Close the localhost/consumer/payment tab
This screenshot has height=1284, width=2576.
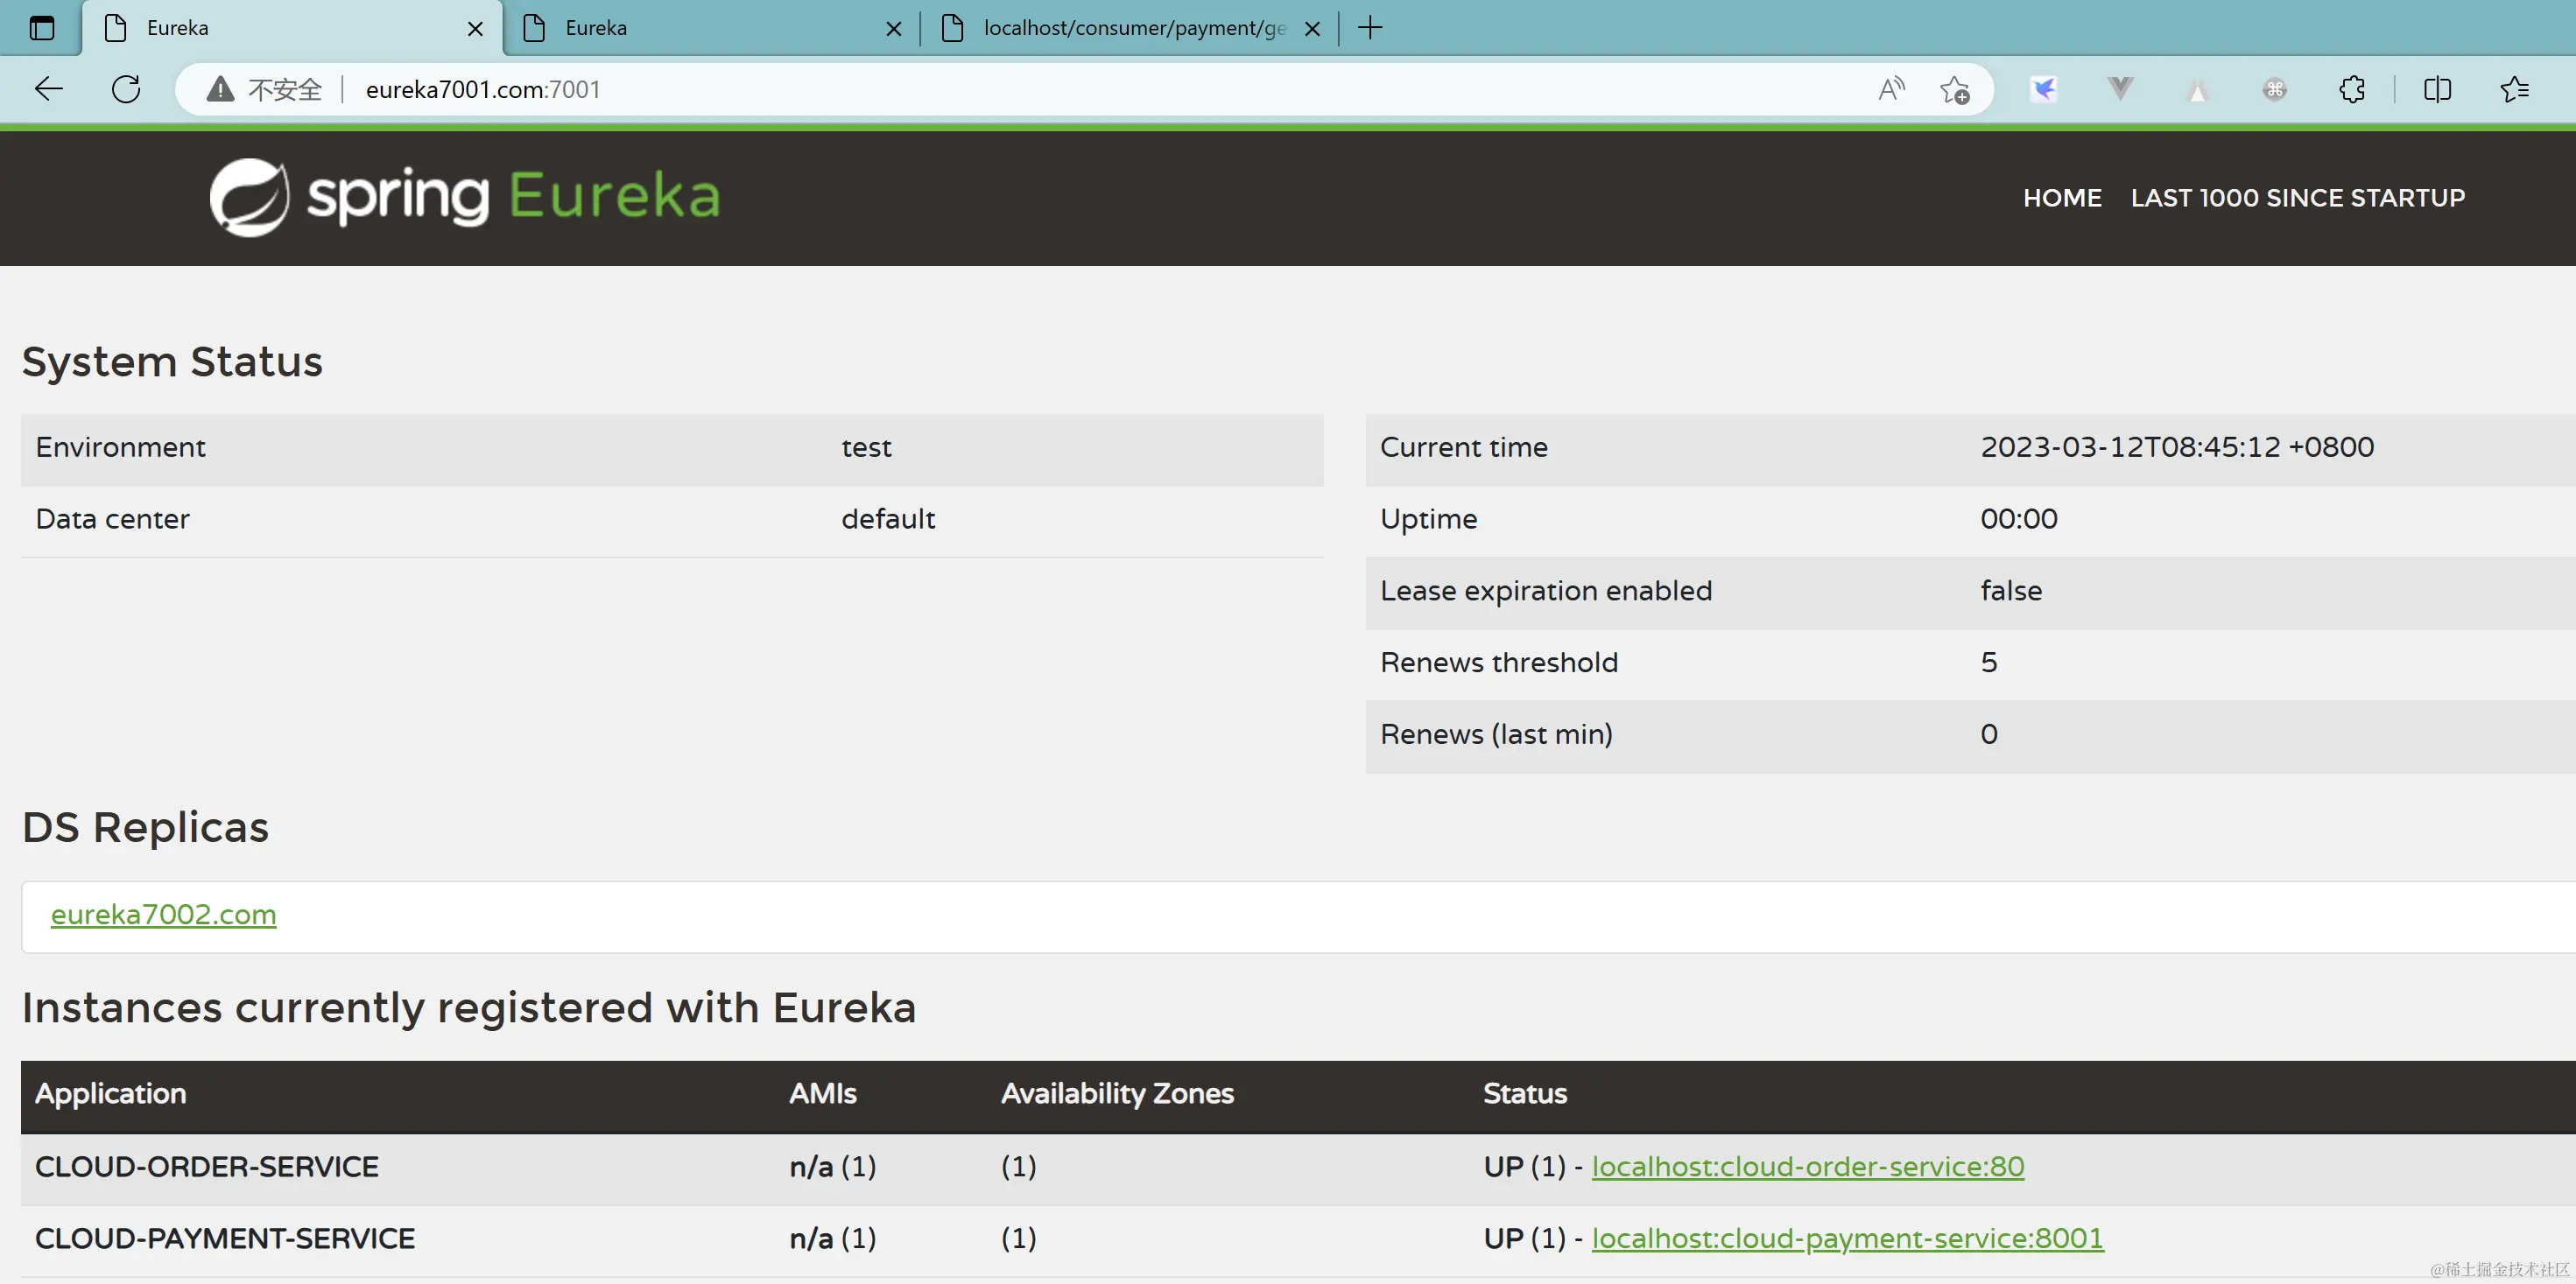point(1312,29)
